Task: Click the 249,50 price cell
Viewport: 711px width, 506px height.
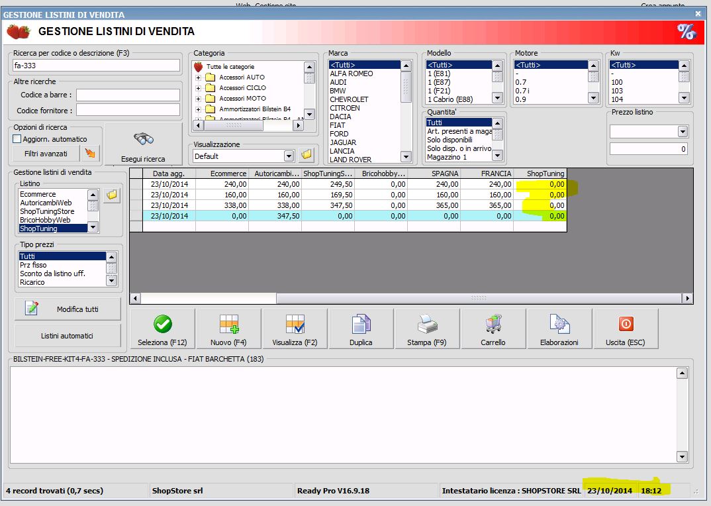Action: [x=328, y=184]
